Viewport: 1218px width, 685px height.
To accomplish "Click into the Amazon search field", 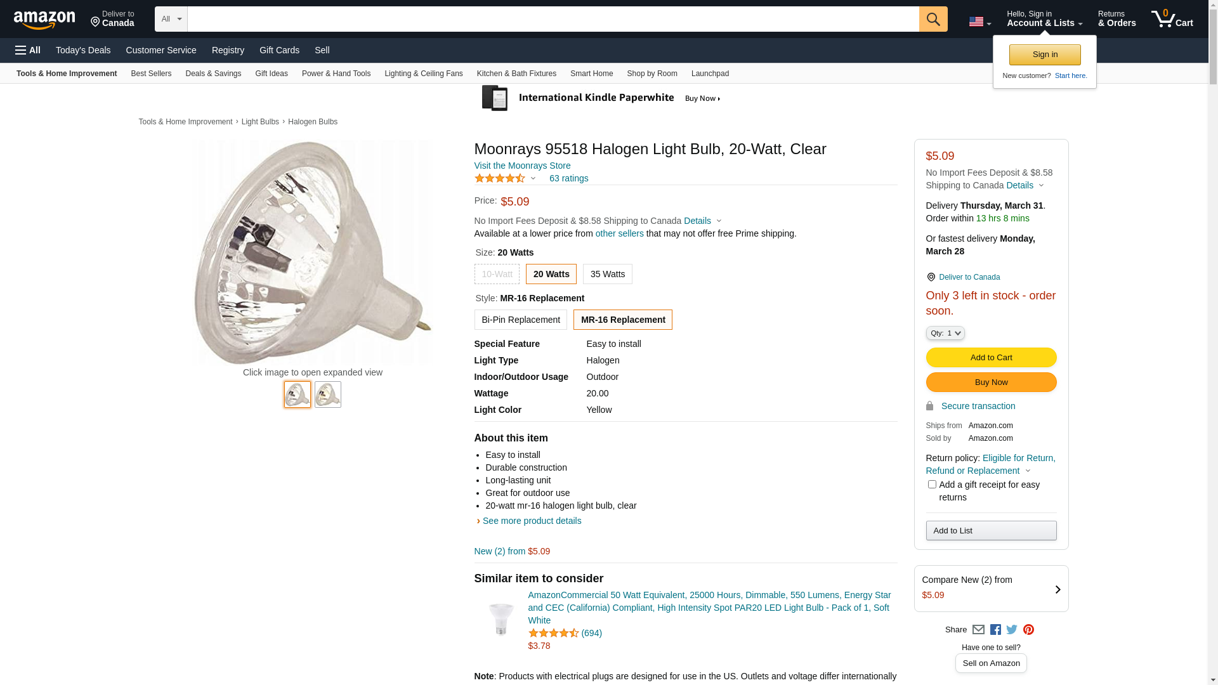I will [x=553, y=19].
